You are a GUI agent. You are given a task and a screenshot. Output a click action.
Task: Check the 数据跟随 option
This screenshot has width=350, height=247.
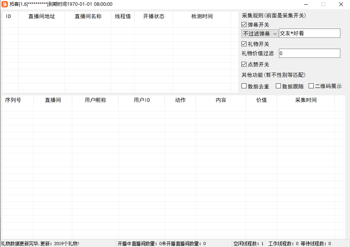tap(279, 86)
